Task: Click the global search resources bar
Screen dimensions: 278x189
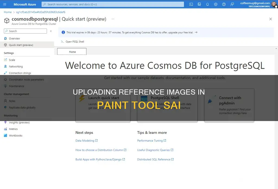Action: [x=113, y=4]
